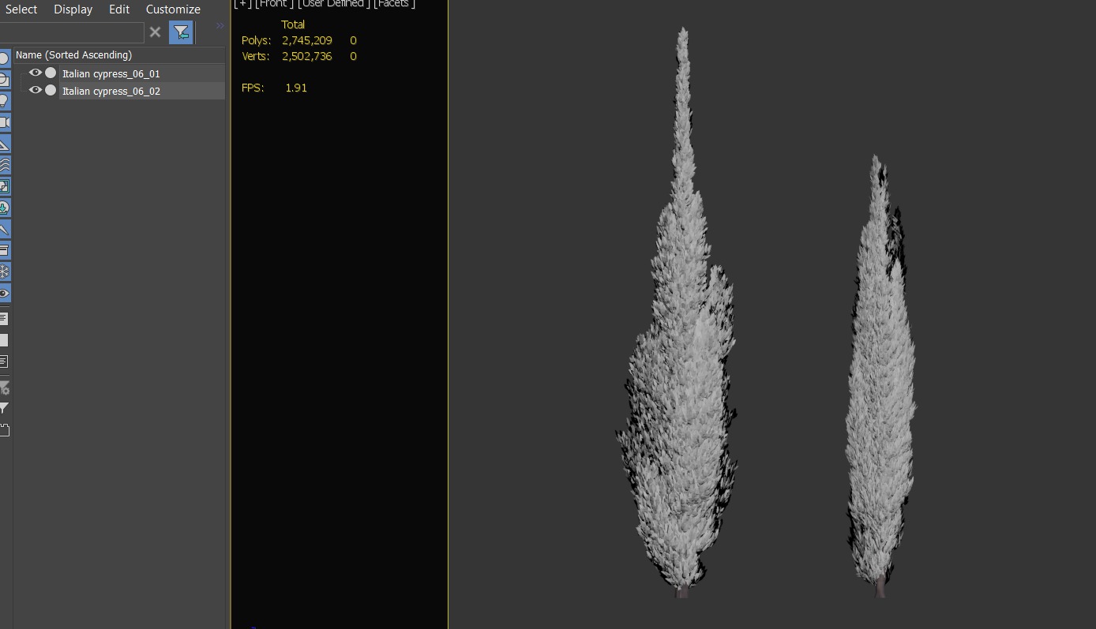This screenshot has width=1096, height=629.
Task: Open the Customize menu
Action: tap(173, 9)
